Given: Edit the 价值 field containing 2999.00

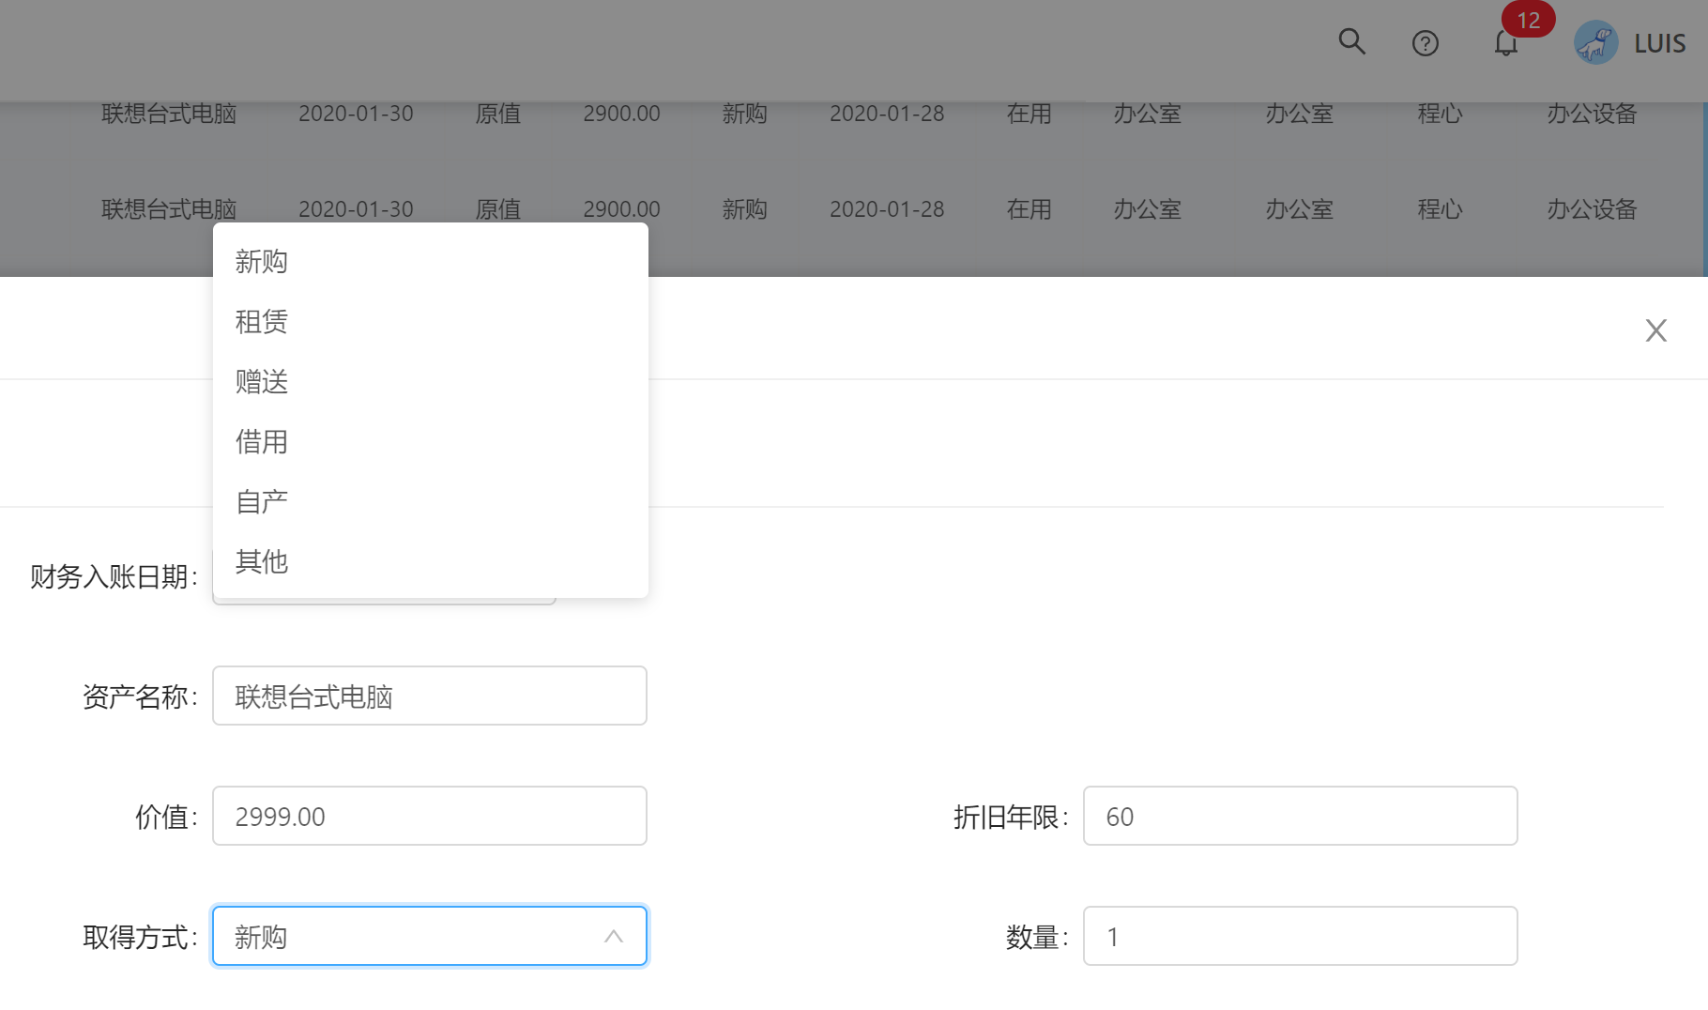Looking at the screenshot, I should tap(429, 816).
